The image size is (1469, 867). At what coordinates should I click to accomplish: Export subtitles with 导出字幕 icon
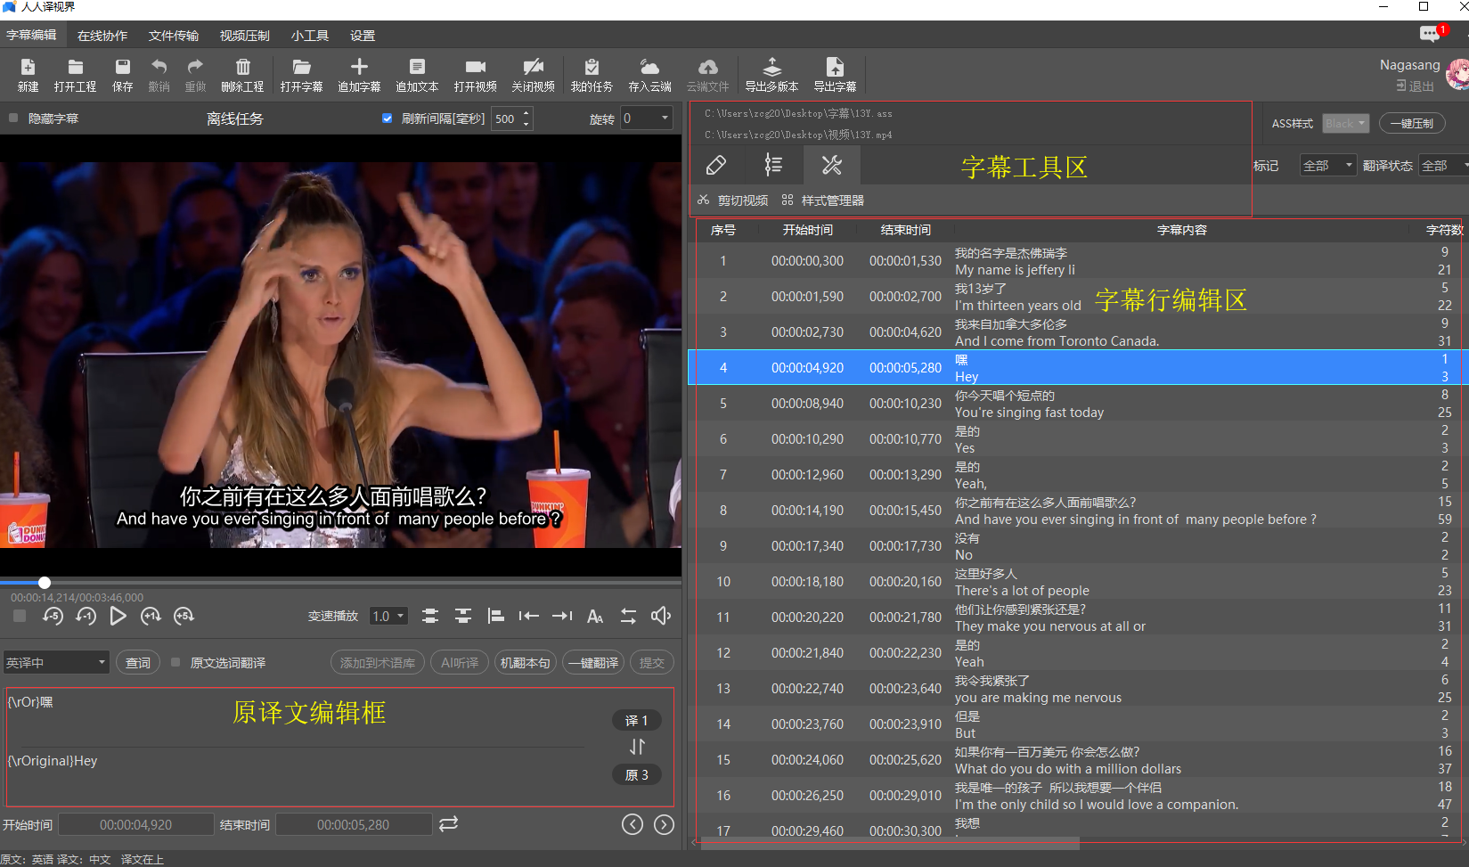point(835,75)
